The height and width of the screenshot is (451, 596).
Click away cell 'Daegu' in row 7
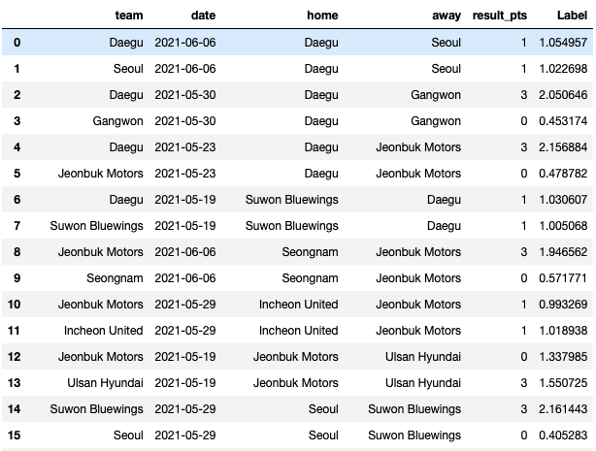(x=444, y=226)
